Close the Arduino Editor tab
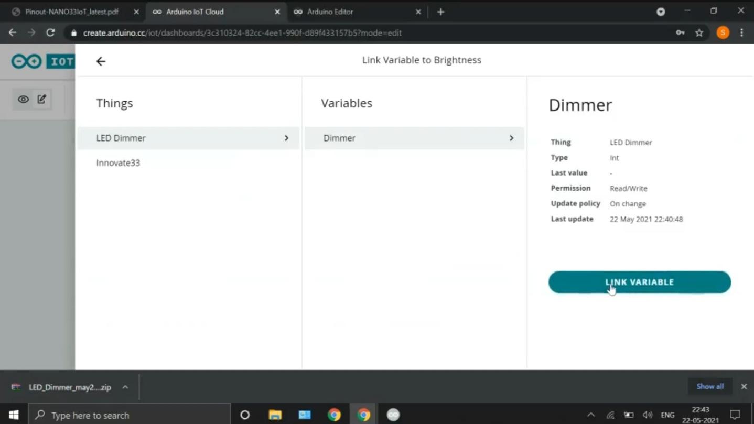The image size is (754, 424). click(x=418, y=12)
